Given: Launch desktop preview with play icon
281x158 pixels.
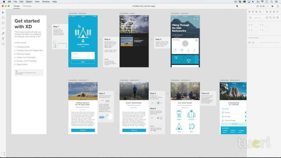Looking at the screenshot, I should [x=273, y=6].
